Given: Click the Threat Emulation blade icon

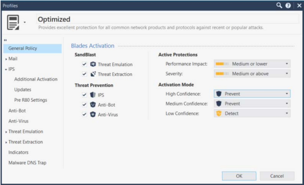Looking at the screenshot, I should point(93,64).
